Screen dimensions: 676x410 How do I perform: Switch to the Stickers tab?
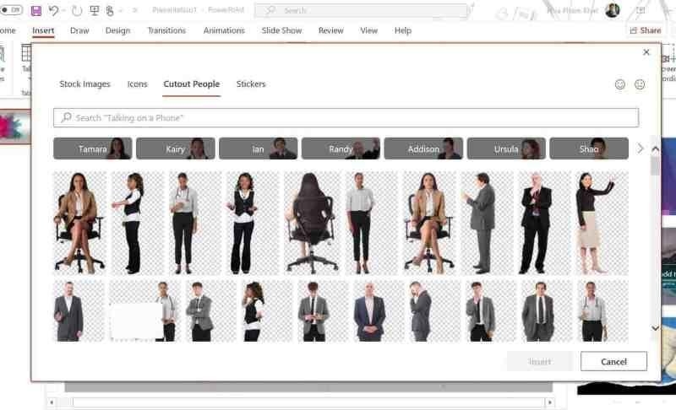tap(251, 84)
